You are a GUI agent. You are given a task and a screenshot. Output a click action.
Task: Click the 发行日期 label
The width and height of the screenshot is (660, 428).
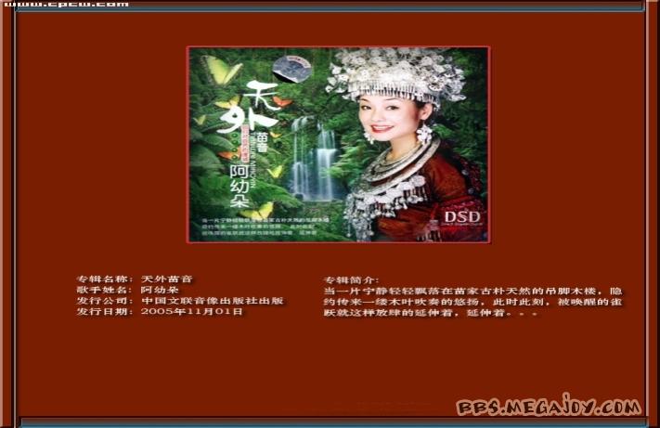pos(105,312)
